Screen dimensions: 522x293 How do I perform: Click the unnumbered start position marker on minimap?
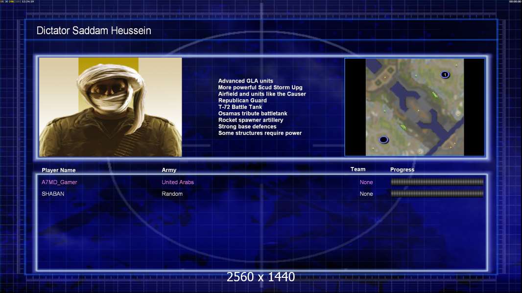click(x=383, y=140)
